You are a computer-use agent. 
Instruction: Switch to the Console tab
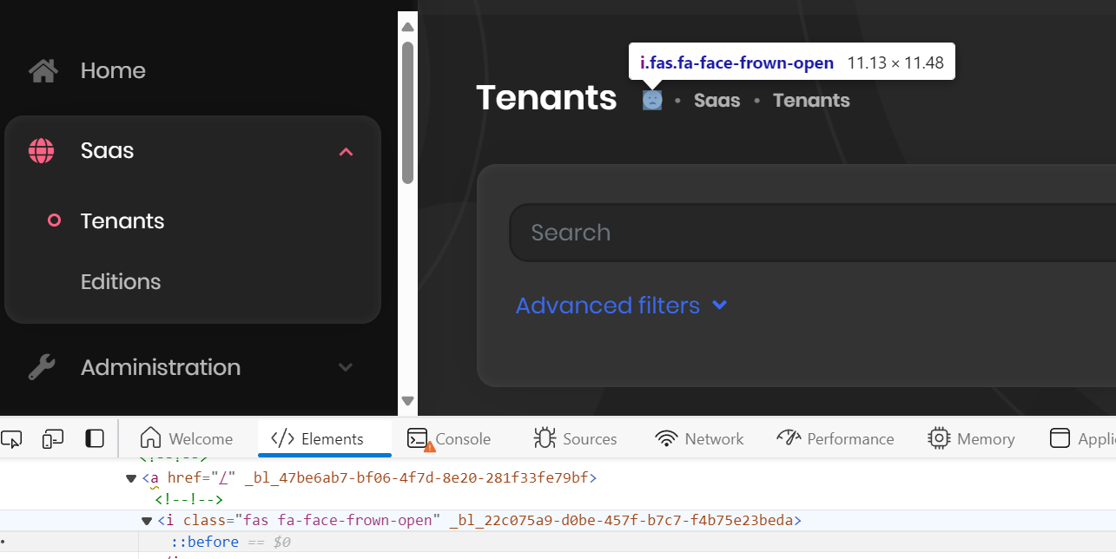[x=449, y=439]
